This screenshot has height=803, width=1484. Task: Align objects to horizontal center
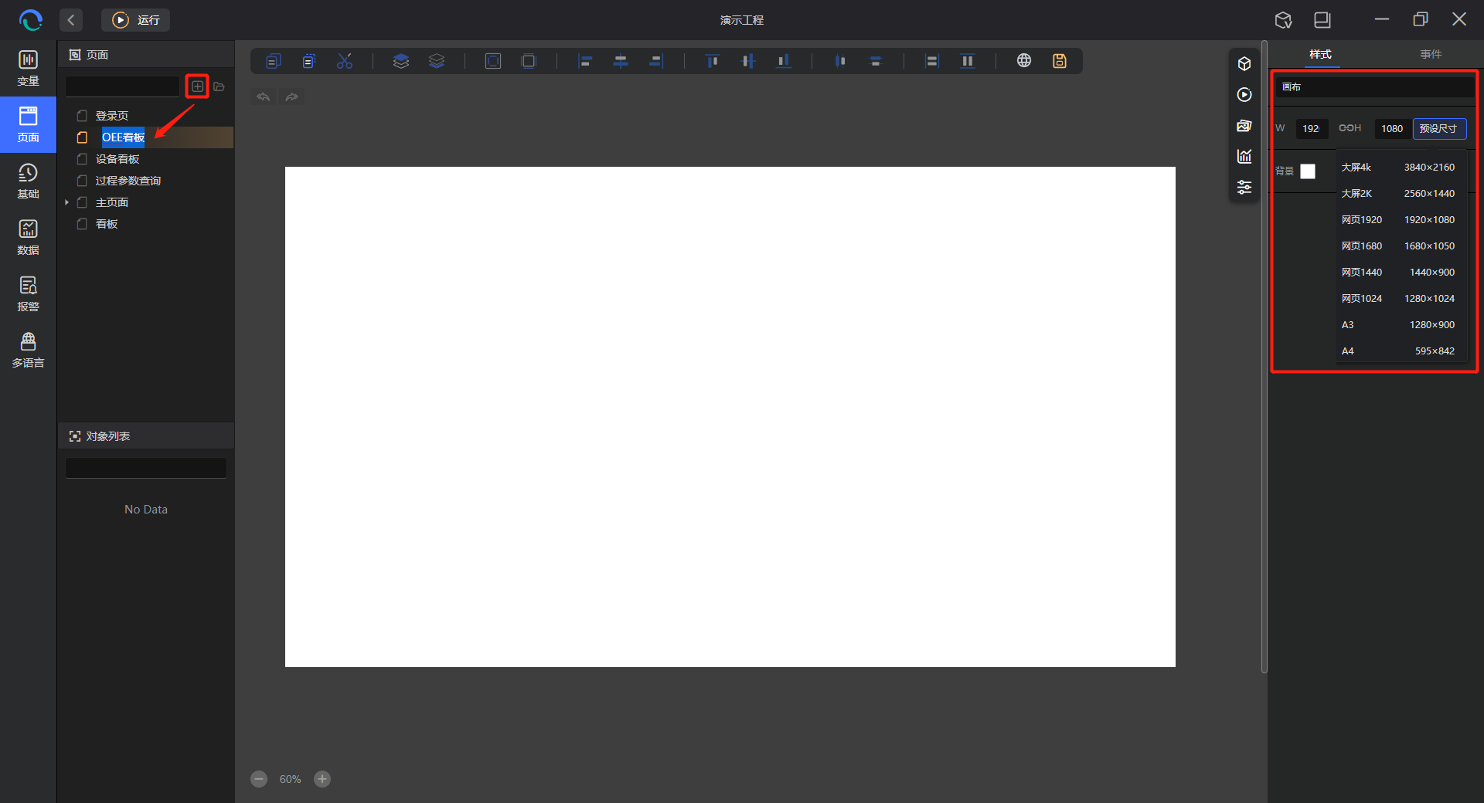tap(621, 61)
